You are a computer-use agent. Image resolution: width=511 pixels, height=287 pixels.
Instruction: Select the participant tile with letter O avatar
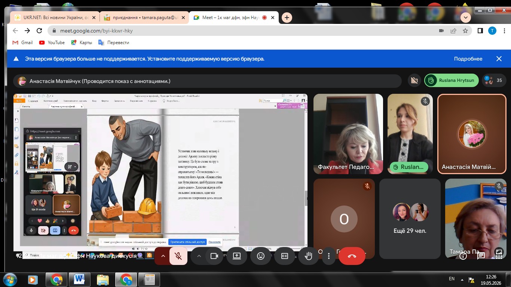pos(344,219)
